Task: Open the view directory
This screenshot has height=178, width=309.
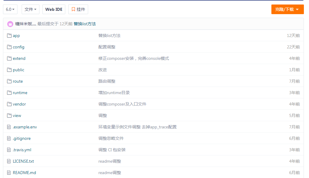Action: [17, 115]
